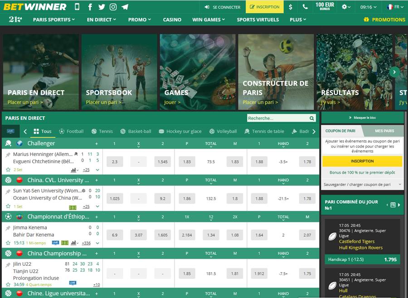Image resolution: width=408 pixels, height=298 pixels.
Task: Expand Sauvegarder / charger coupon de pari
Action: 362,185
